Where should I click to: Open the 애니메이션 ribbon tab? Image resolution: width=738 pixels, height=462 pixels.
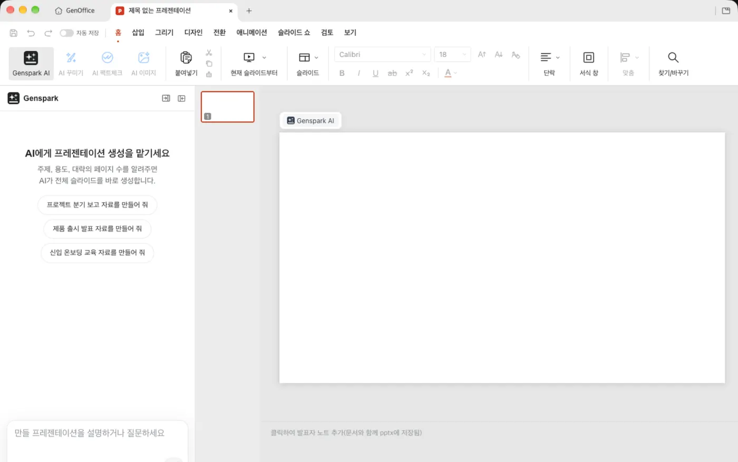coord(251,33)
